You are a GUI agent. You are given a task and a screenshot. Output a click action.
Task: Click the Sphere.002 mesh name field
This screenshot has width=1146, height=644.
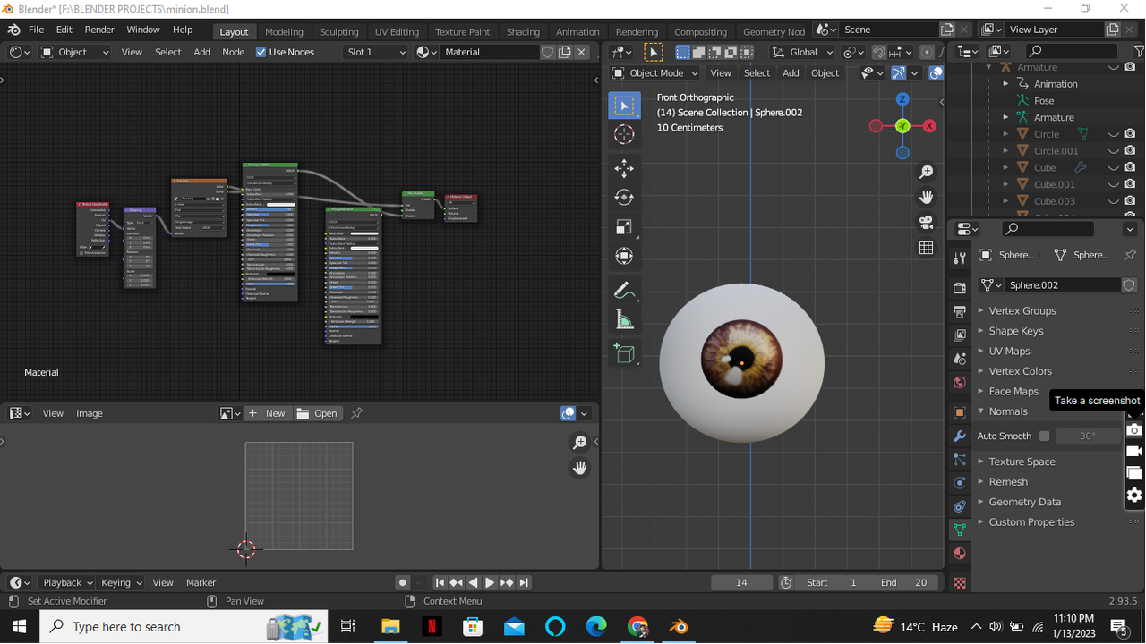pyautogui.click(x=1062, y=285)
